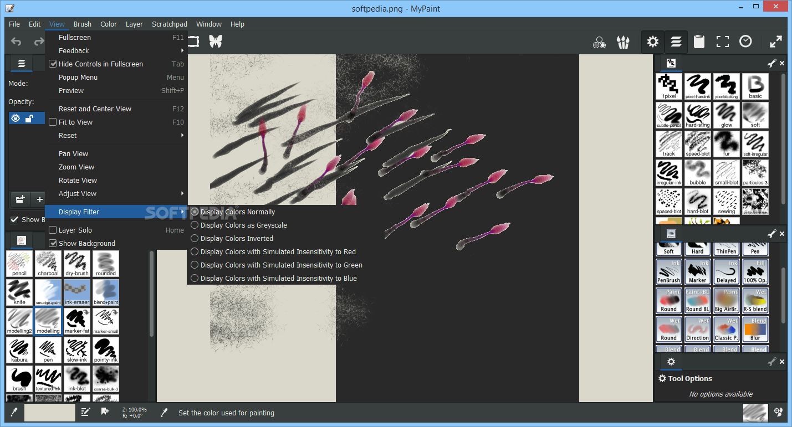Expand the Feedback submenu
This screenshot has width=792, height=427.
click(116, 51)
